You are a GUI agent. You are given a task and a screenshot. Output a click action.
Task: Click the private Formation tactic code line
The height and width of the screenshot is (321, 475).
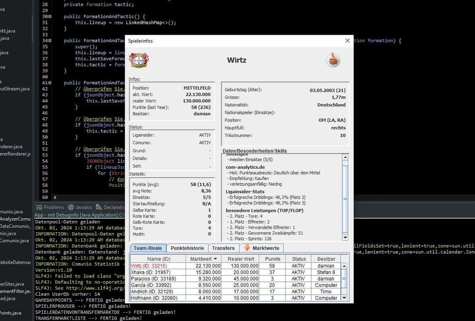tap(99, 4)
